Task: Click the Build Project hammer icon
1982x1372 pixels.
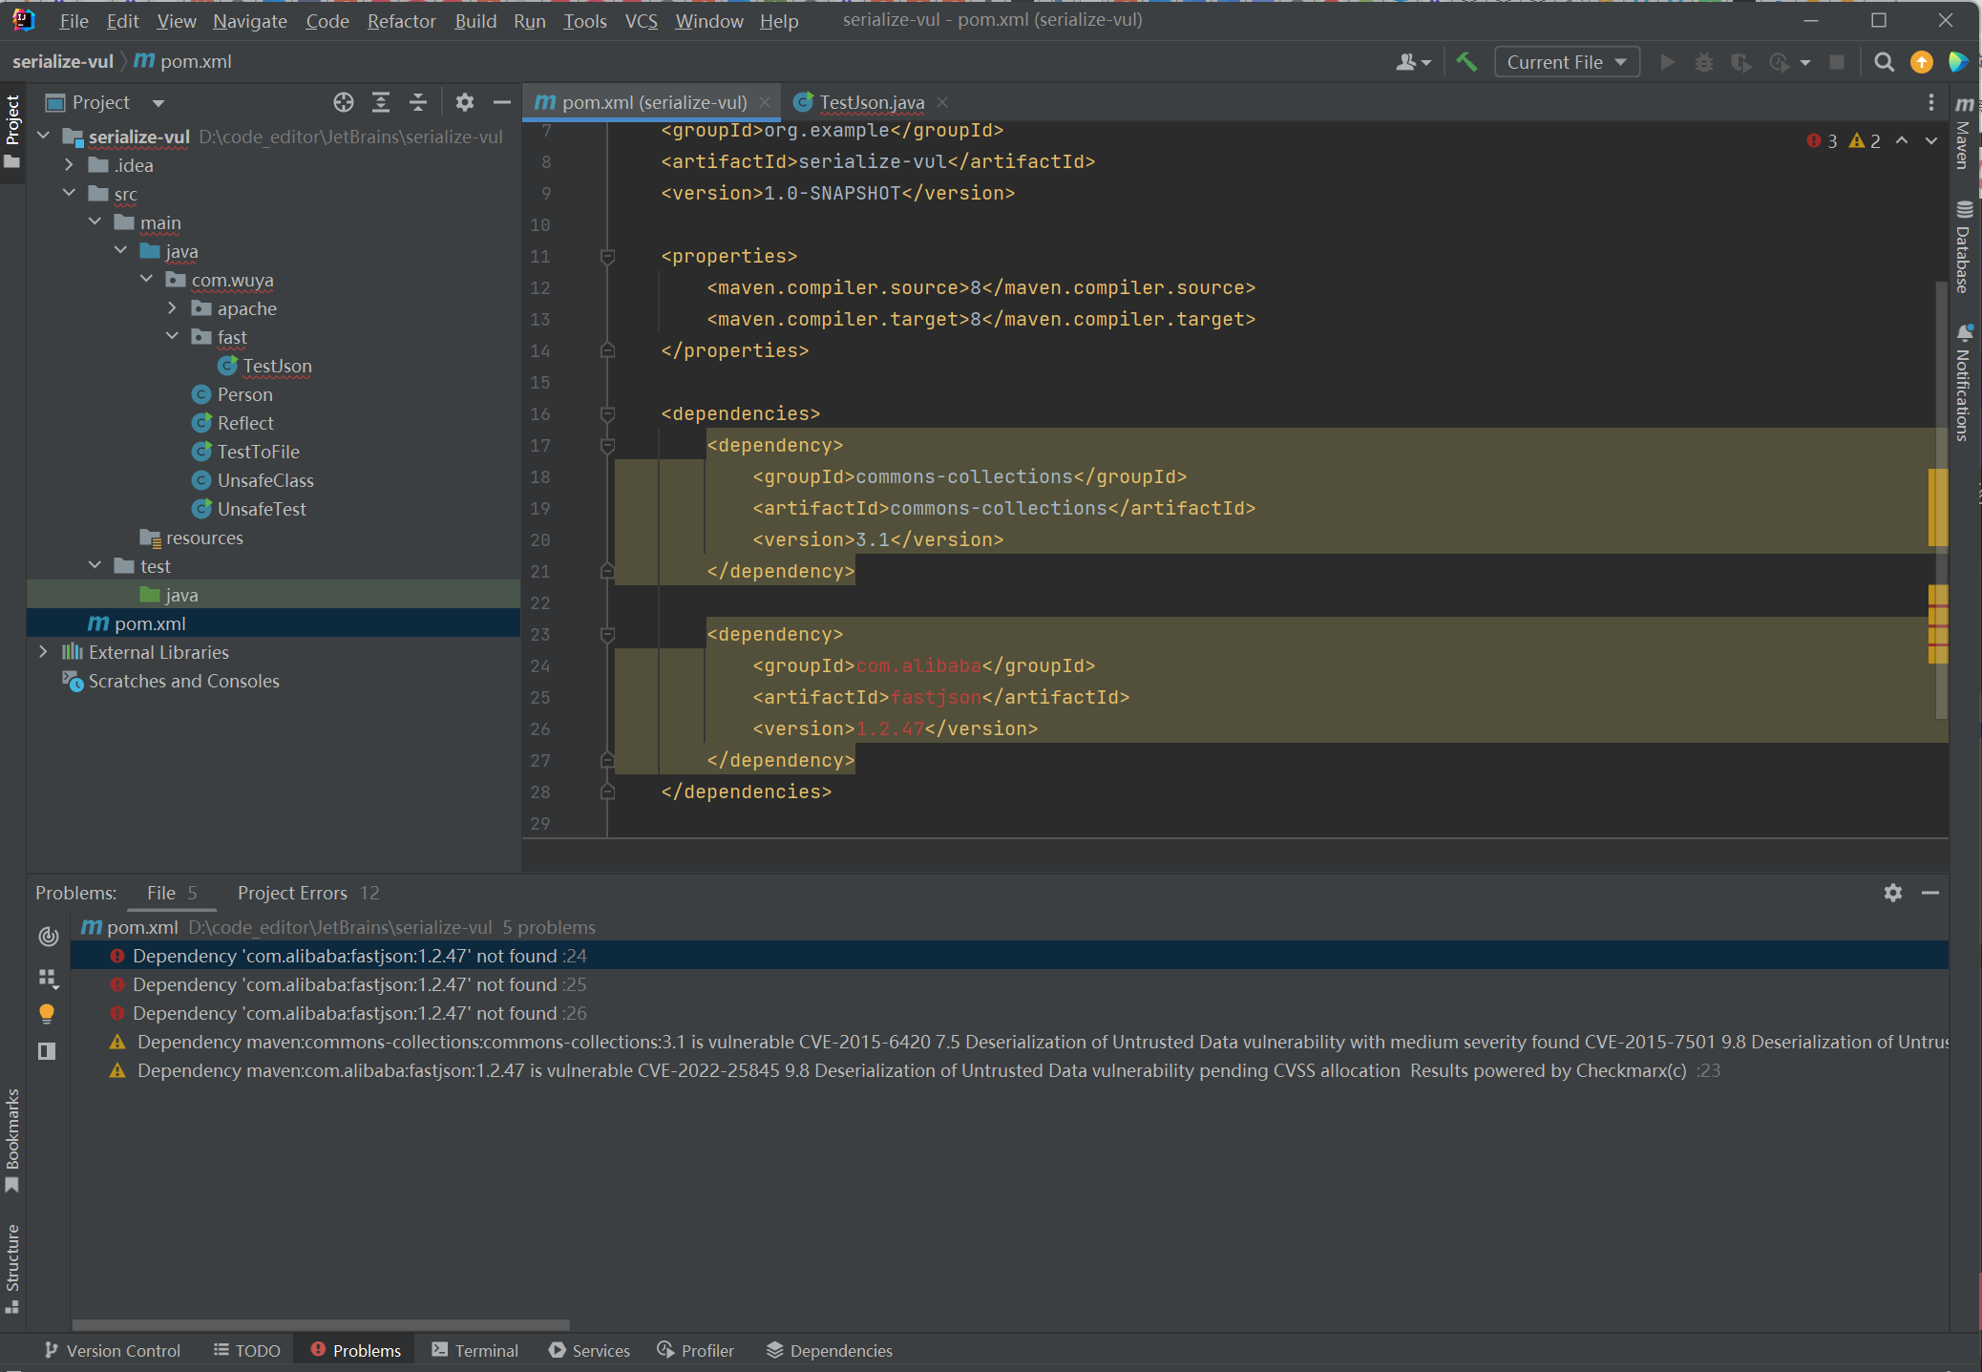Action: (x=1466, y=62)
